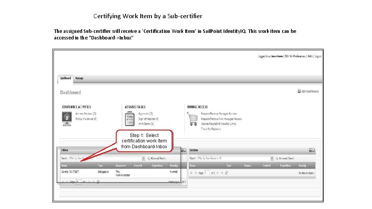372x209 pixels.
Task: Open the Dashboard tab
Action: pos(65,78)
